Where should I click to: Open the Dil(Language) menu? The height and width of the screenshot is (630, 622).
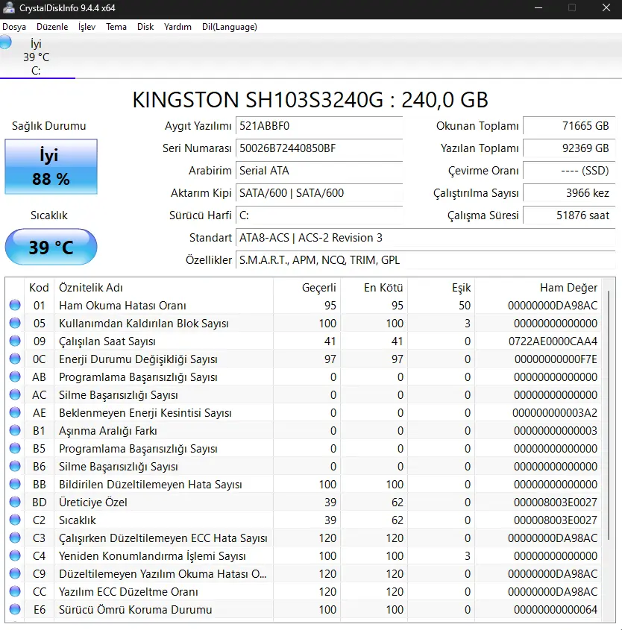click(x=230, y=27)
